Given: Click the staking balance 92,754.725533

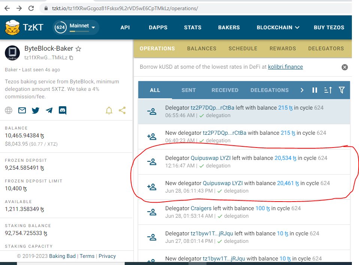Looking at the screenshot, I should pos(26,233).
